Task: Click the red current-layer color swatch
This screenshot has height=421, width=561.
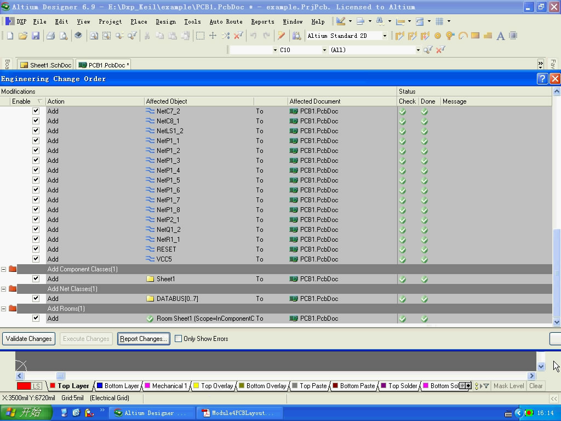Action: [x=24, y=386]
